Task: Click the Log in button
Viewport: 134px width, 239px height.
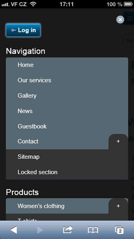Action: 23,30
